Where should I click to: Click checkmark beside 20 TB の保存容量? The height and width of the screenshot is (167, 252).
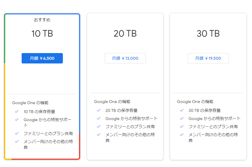[99, 110]
